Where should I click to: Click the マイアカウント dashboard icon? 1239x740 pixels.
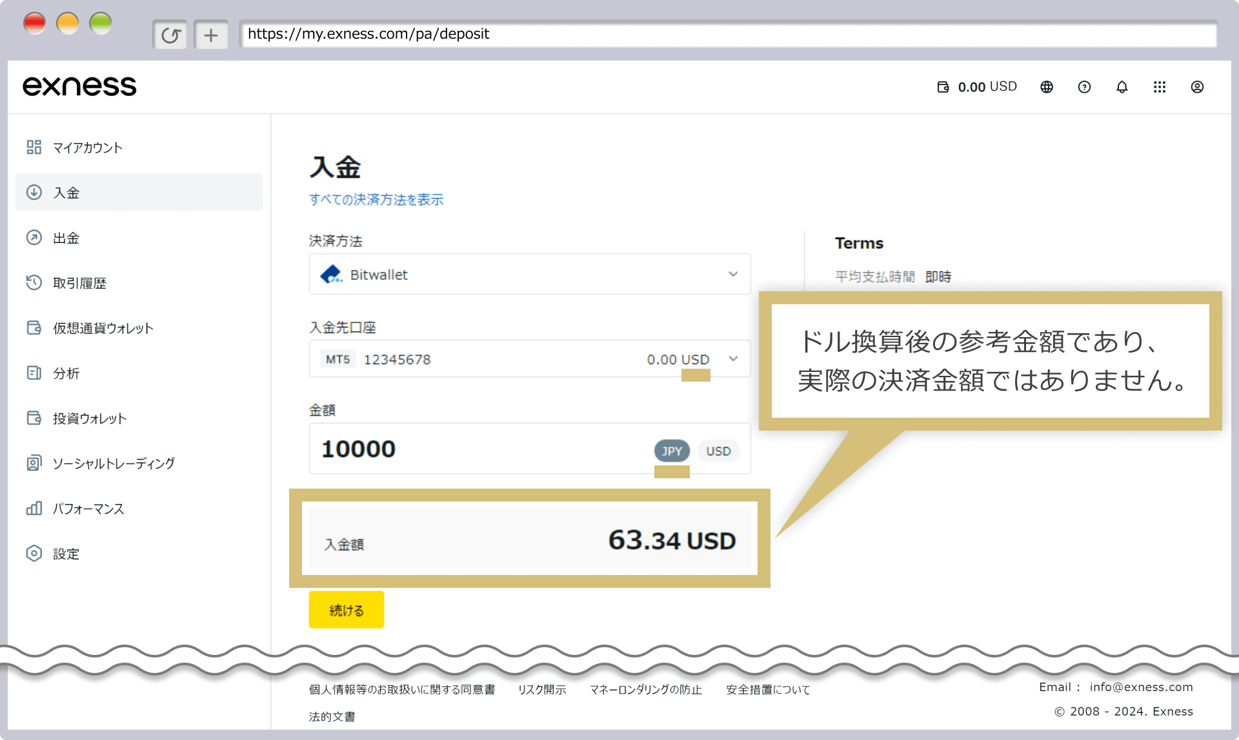tap(34, 148)
